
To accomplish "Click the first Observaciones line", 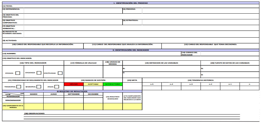I will 132,115.
